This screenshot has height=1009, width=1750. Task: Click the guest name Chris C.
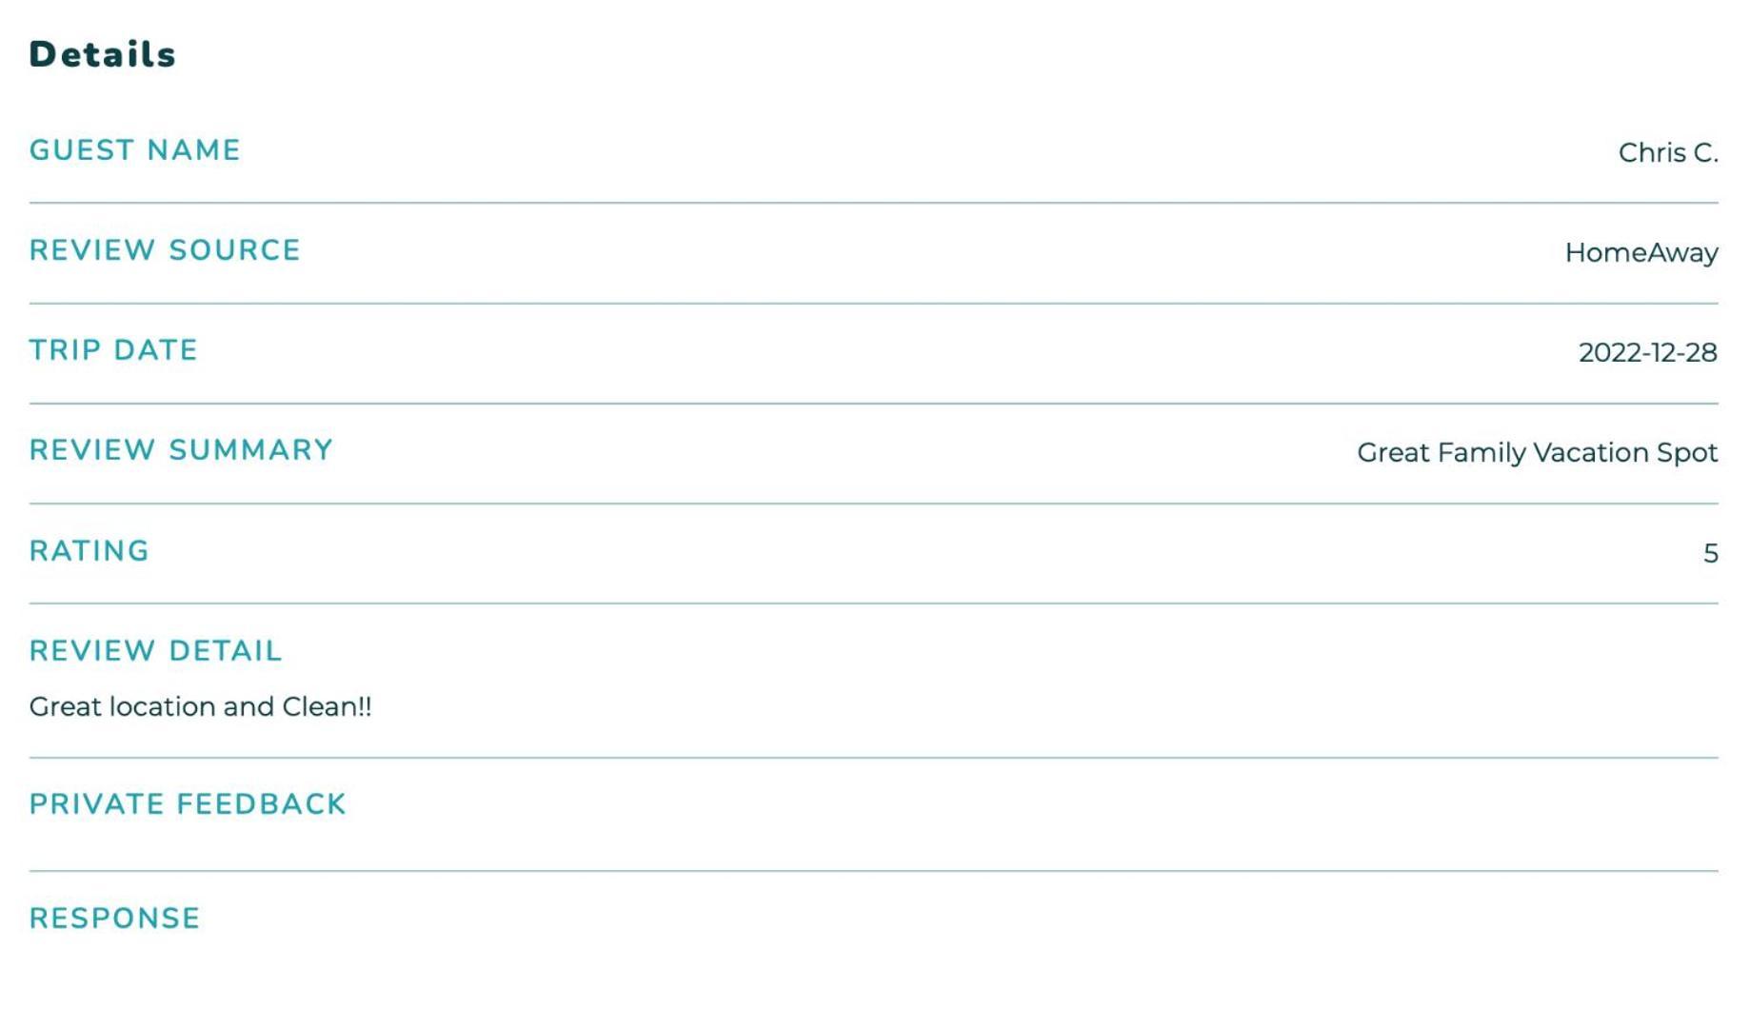1668,152
